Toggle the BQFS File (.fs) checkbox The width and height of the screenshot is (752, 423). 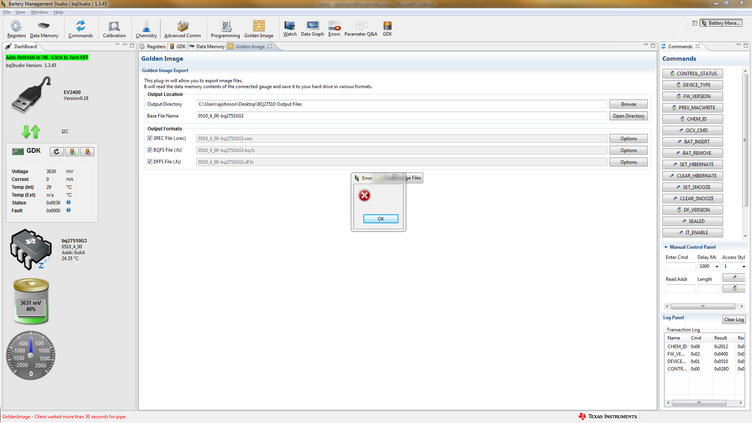150,150
